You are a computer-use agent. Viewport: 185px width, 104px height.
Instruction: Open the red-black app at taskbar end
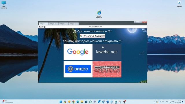click(x=125, y=101)
